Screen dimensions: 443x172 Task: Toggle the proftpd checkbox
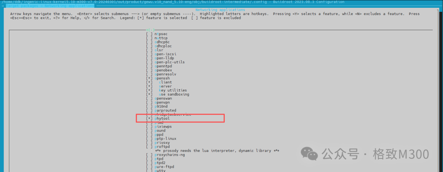pyautogui.click(x=149, y=147)
